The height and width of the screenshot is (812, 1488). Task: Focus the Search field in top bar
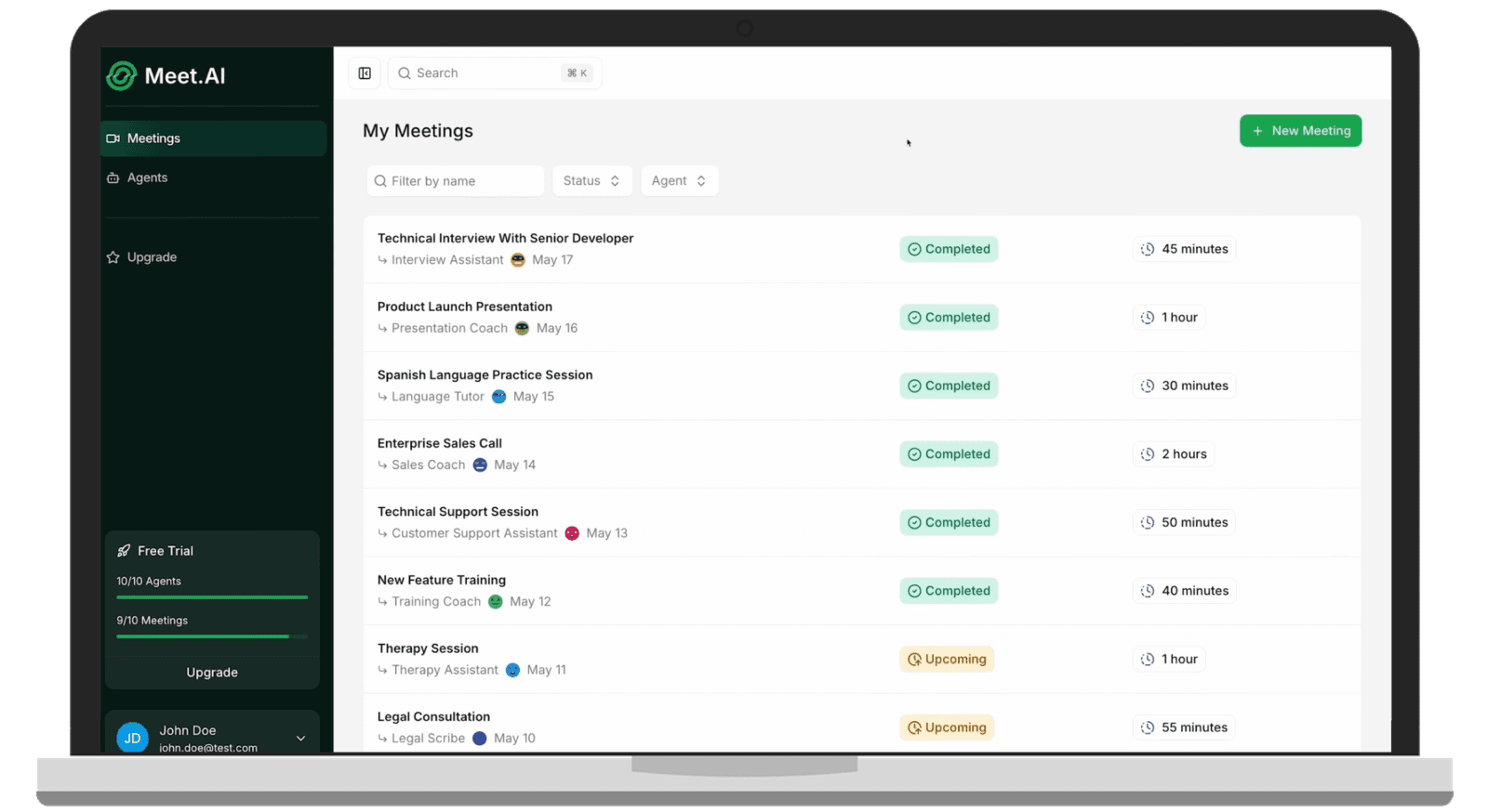(495, 73)
